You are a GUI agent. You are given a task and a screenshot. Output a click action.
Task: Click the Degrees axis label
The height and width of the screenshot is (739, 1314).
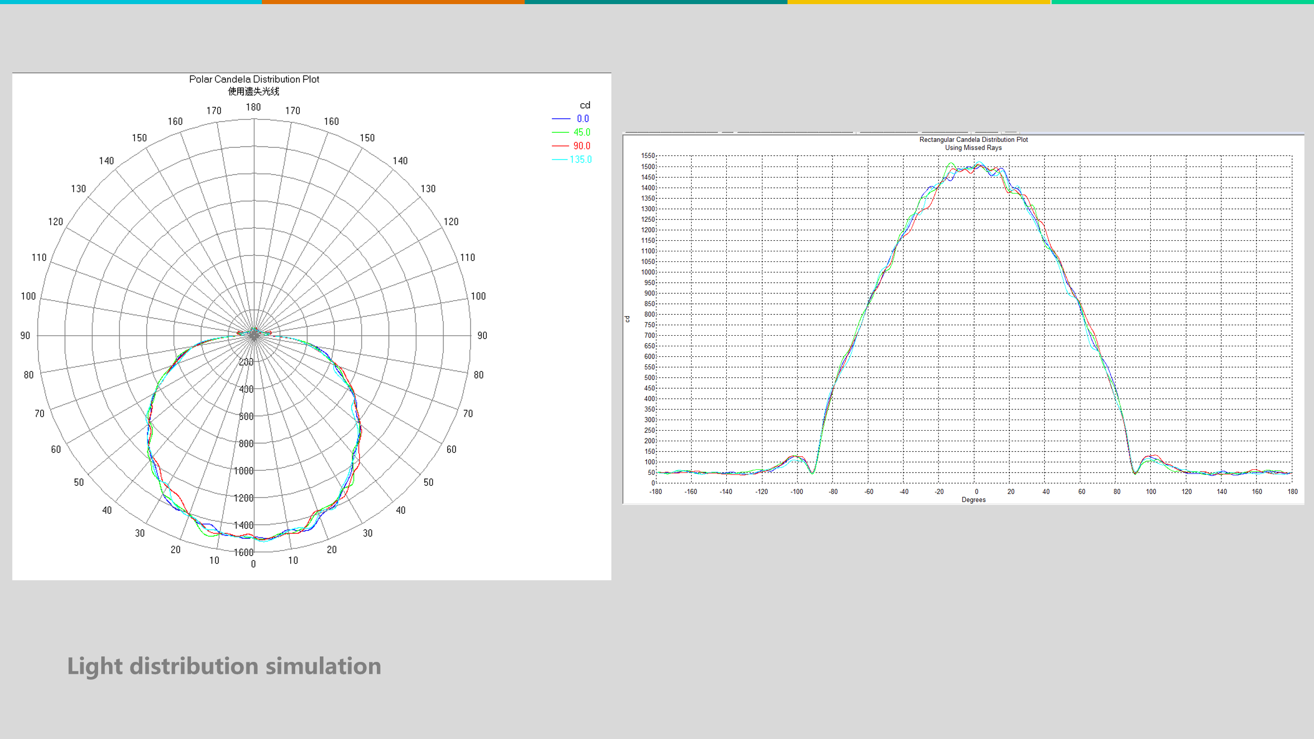[973, 500]
